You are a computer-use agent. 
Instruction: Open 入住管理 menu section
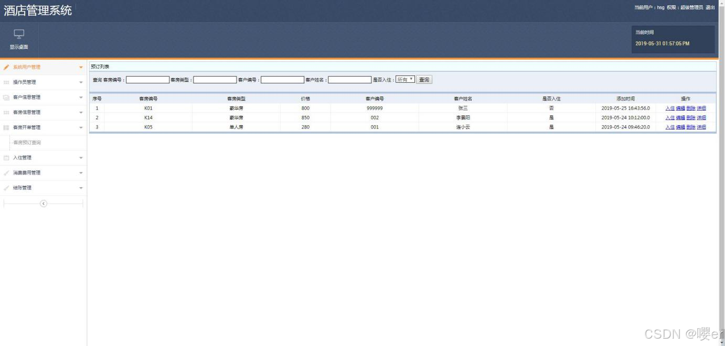coord(44,158)
